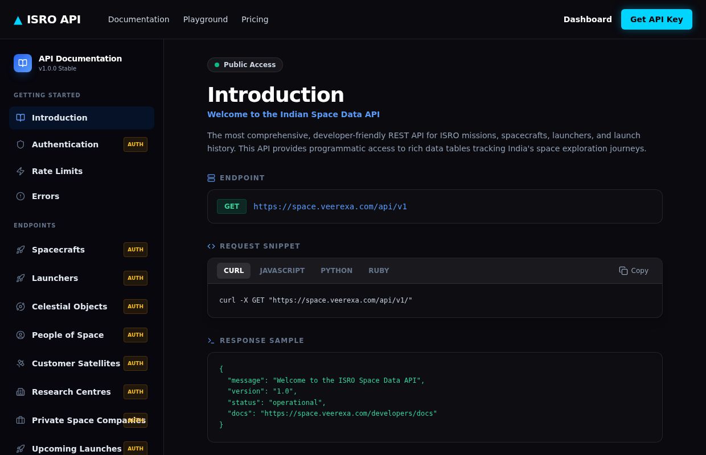Open the Launchers endpoint page
Screen dimensions: 706x455
pyautogui.click(x=81, y=278)
